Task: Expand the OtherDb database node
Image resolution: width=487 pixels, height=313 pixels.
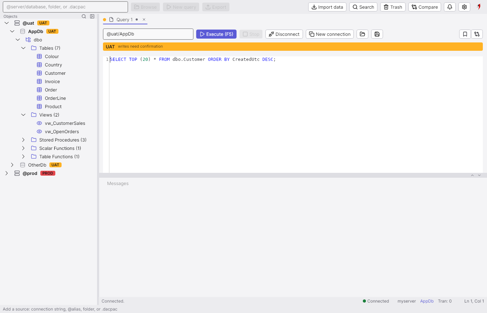Action: tap(12, 165)
